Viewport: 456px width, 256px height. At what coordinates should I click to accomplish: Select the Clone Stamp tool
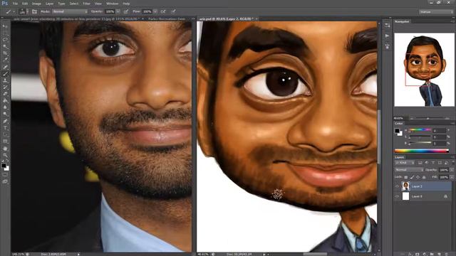[x=5, y=80]
